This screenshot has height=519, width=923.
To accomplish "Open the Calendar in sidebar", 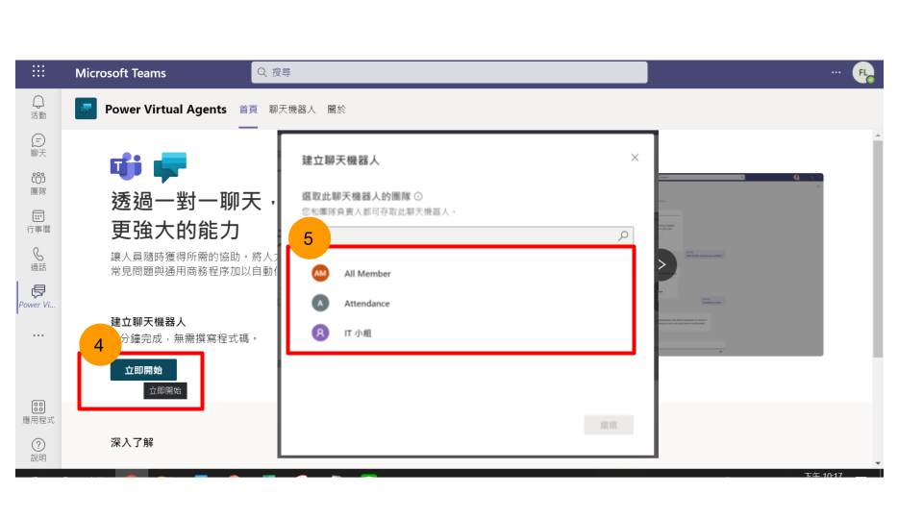I will tap(38, 221).
